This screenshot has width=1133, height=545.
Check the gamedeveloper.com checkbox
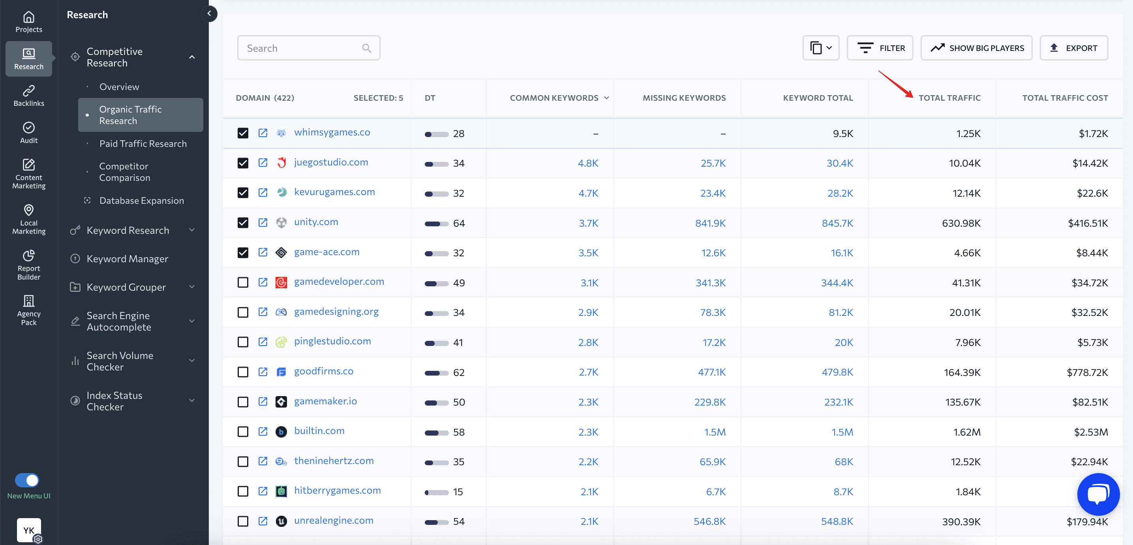[x=243, y=282]
